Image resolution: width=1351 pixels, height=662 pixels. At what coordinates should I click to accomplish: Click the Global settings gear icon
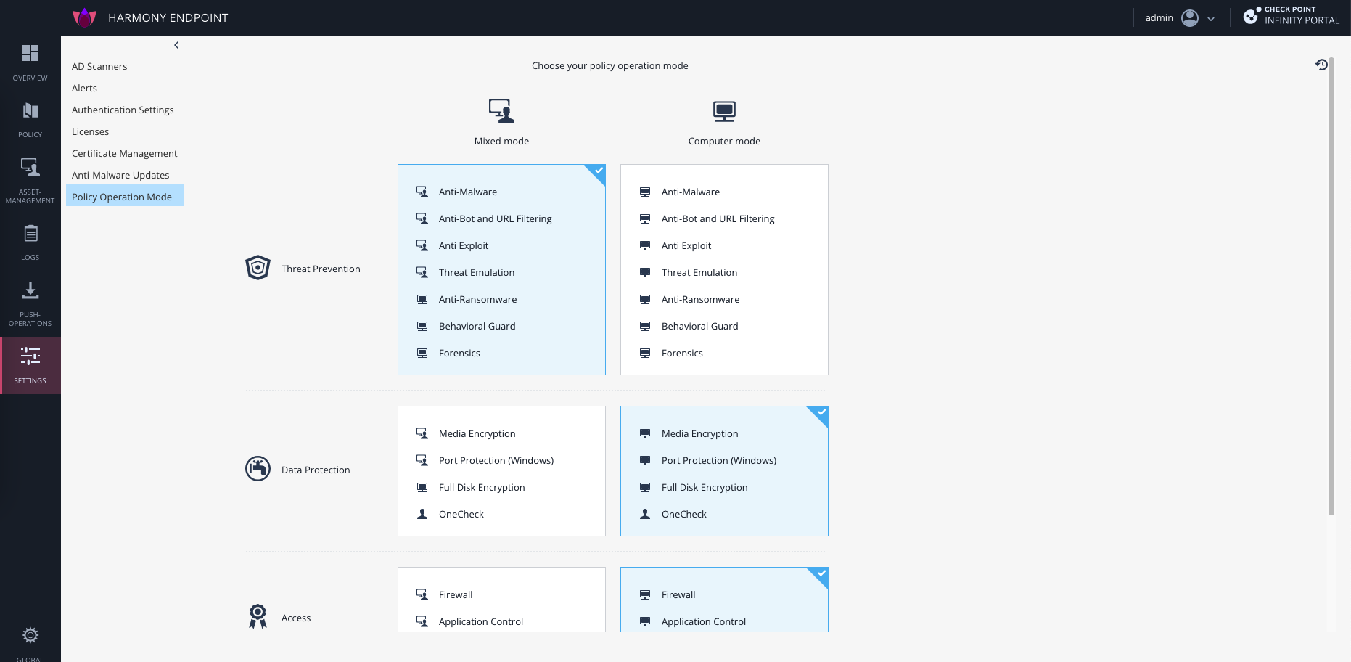(x=30, y=636)
